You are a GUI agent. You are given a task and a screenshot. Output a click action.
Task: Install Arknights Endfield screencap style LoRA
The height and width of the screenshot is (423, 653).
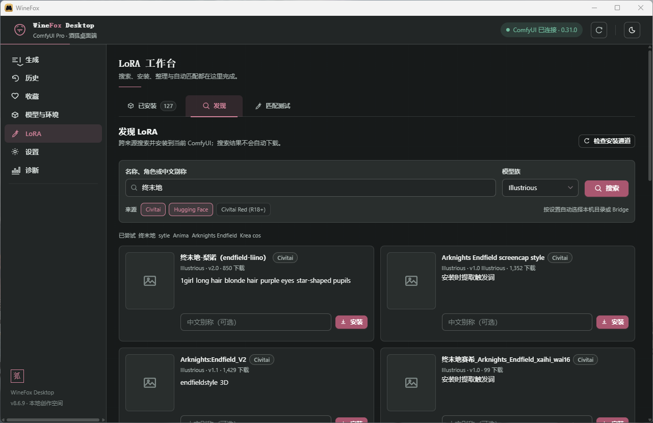click(x=613, y=322)
